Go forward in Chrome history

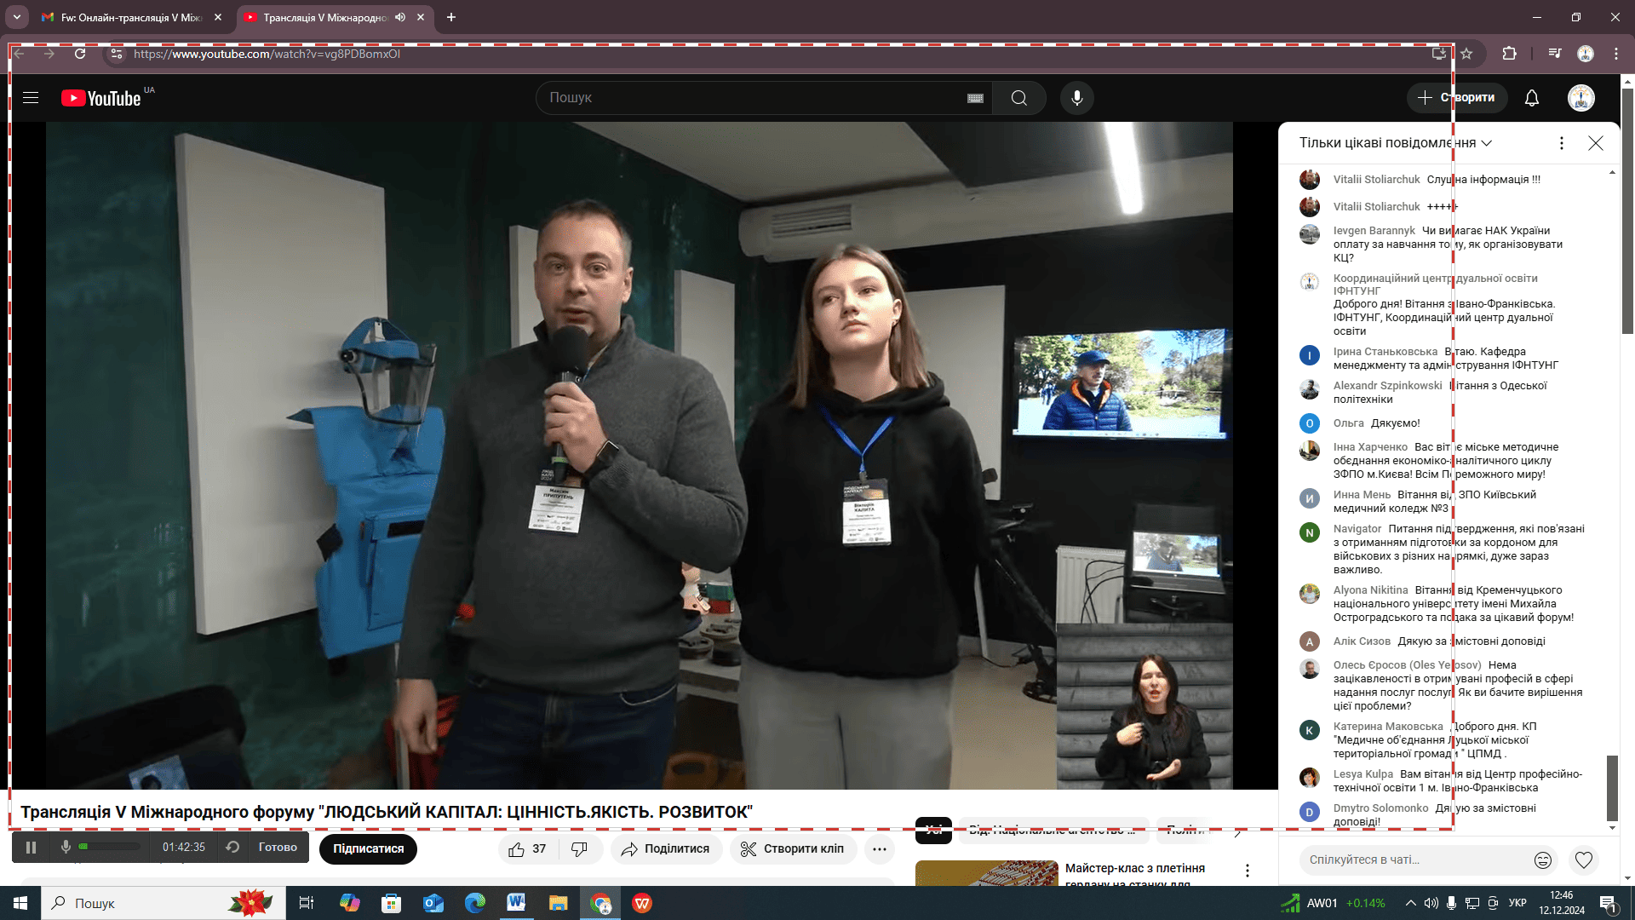[x=49, y=54]
